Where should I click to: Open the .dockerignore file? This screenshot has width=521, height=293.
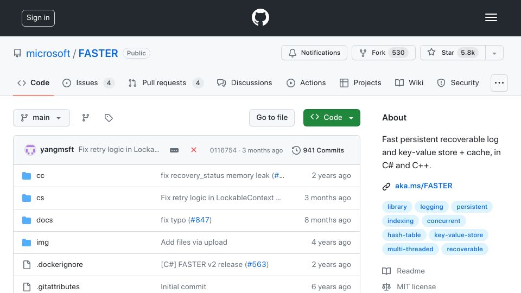coord(60,264)
